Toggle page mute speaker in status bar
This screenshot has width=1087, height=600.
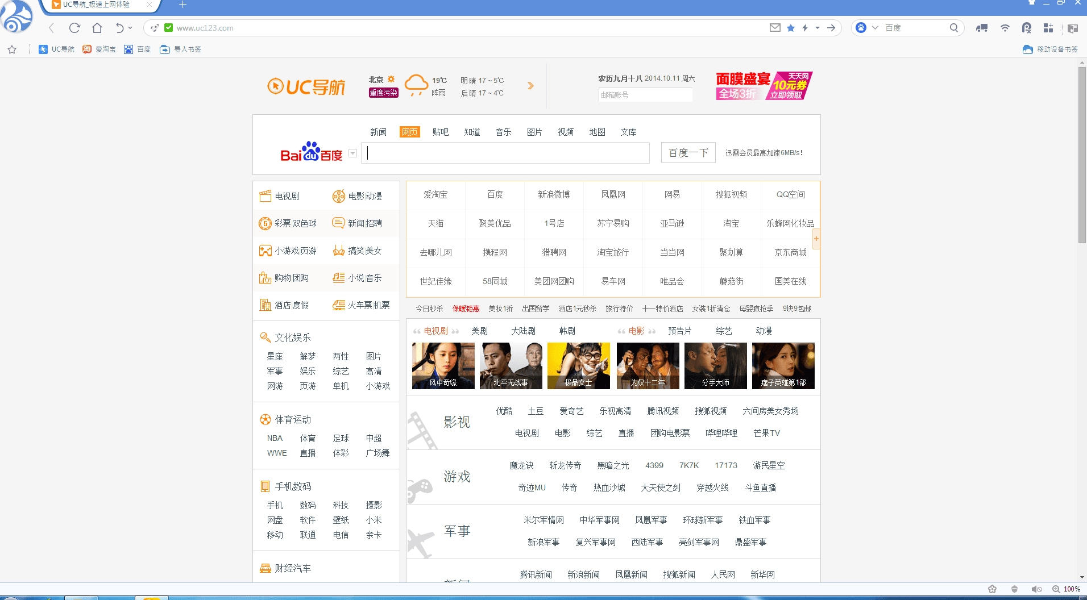(x=1036, y=589)
